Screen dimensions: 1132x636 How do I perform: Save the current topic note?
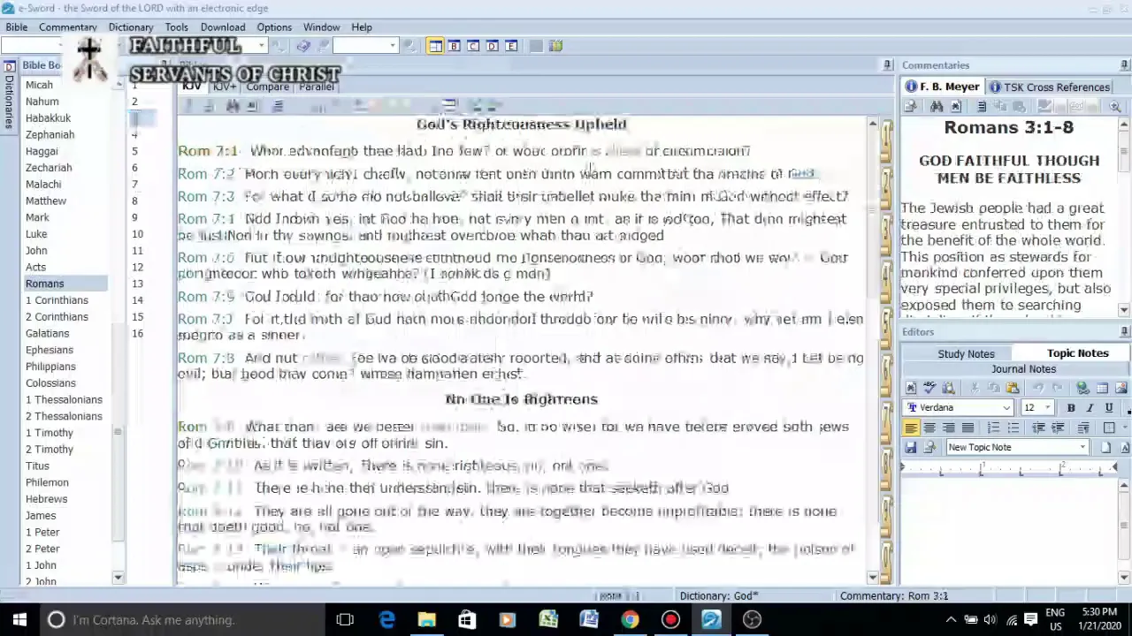911,447
